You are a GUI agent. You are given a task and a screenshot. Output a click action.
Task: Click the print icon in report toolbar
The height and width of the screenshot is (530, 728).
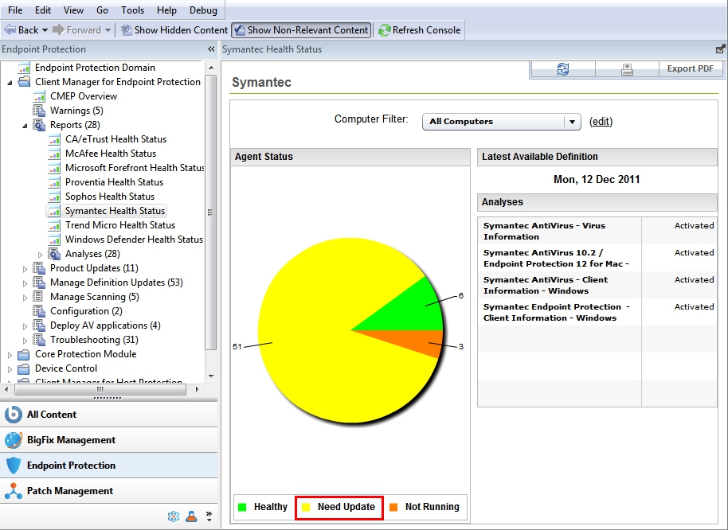[x=627, y=69]
